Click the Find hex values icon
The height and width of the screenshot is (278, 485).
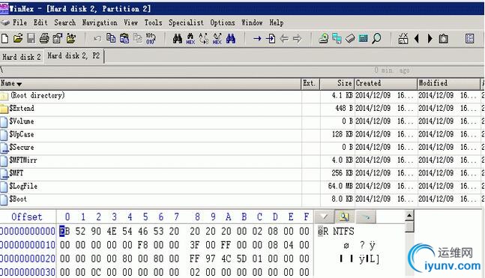click(190, 39)
